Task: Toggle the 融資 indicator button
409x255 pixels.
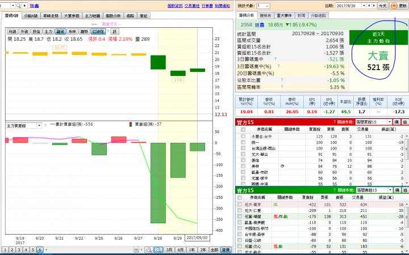Action: click(60, 32)
